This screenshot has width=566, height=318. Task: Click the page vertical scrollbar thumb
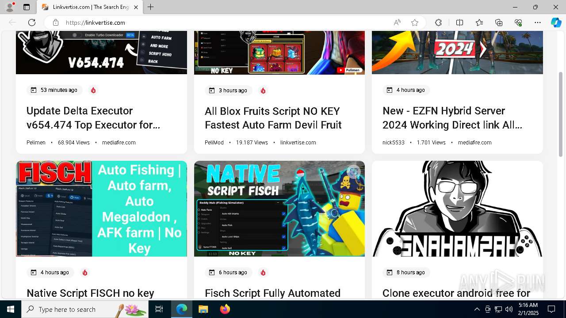561,114
